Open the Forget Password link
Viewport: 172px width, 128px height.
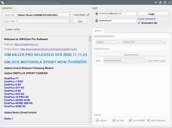click(x=146, y=19)
